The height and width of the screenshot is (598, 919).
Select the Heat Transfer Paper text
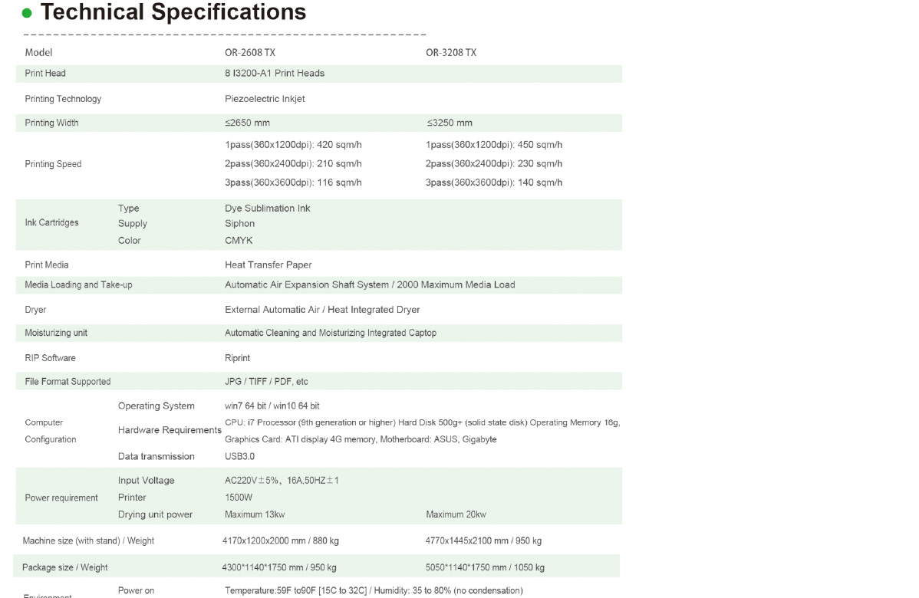[x=268, y=265]
